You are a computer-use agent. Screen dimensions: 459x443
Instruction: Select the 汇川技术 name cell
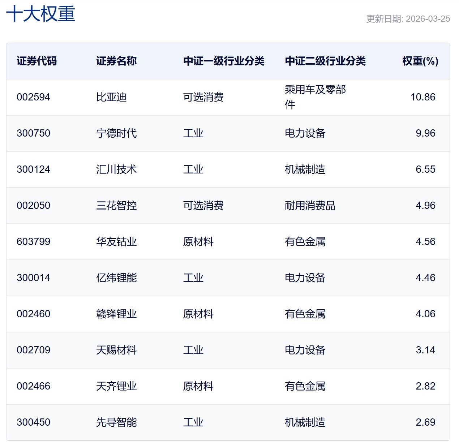pyautogui.click(x=116, y=169)
